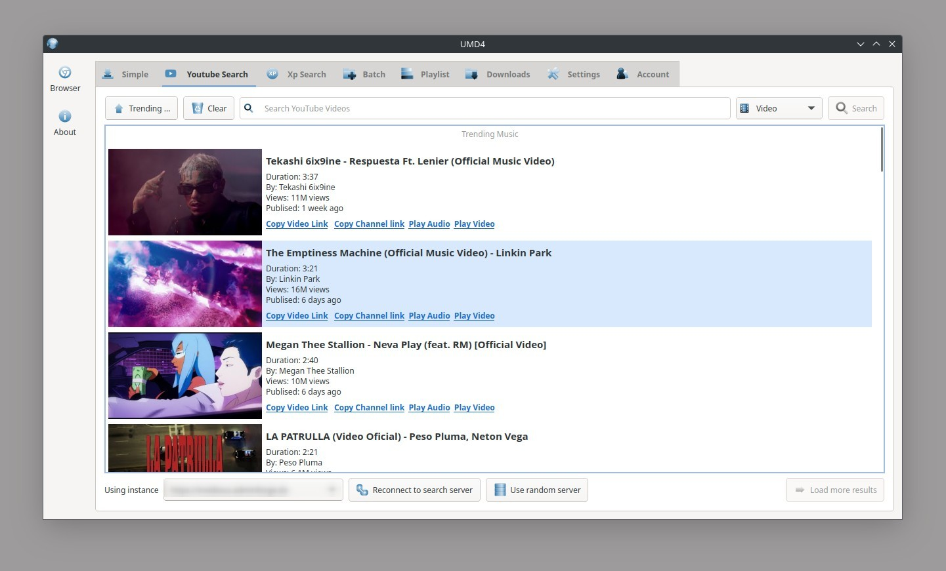Click the Account tab user icon

[x=622, y=74]
